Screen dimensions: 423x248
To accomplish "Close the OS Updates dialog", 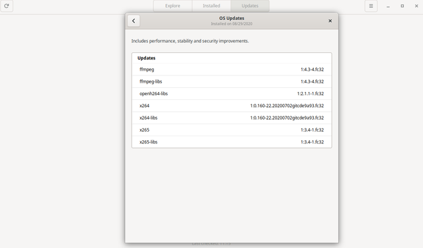I will pos(330,21).
